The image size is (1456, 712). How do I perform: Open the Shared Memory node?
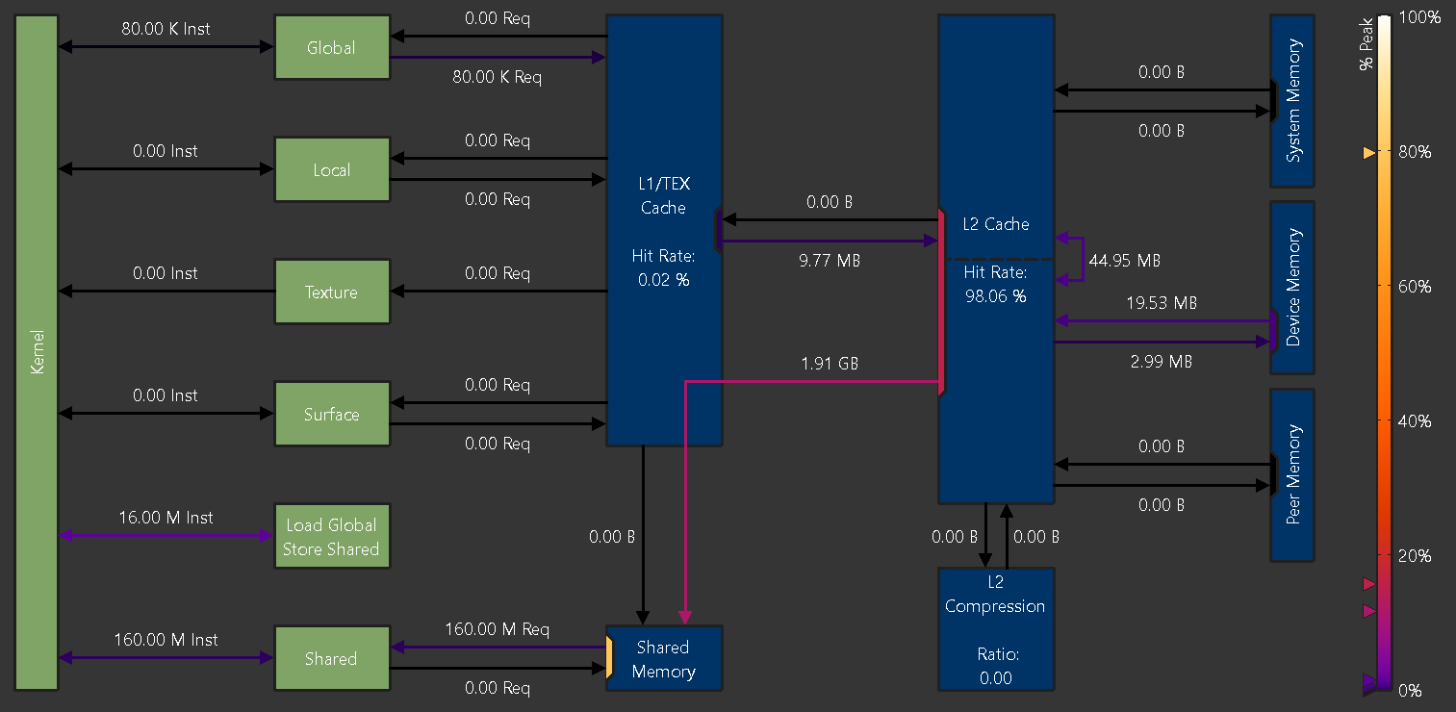[663, 658]
